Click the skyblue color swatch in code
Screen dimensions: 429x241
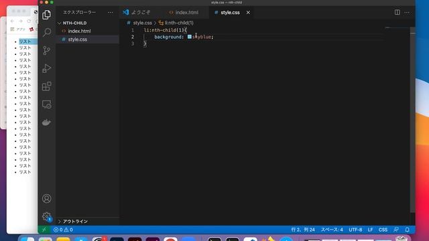click(189, 37)
